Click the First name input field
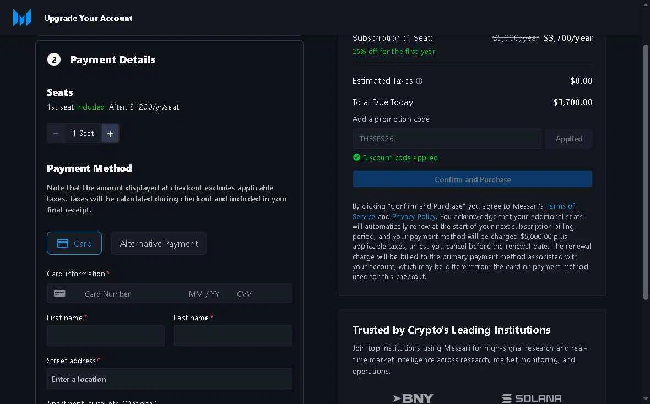The height and width of the screenshot is (404, 650). click(x=106, y=336)
